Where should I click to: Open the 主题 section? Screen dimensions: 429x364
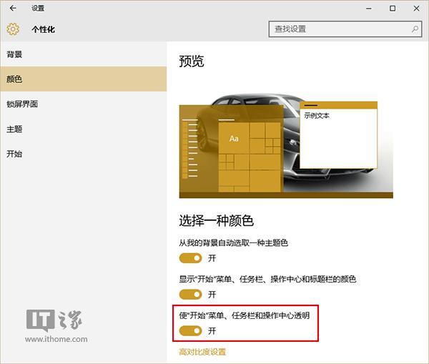(x=14, y=129)
